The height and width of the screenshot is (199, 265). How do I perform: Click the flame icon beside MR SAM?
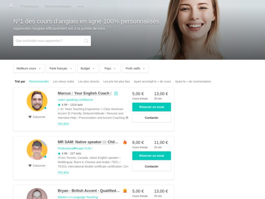(x=125, y=142)
